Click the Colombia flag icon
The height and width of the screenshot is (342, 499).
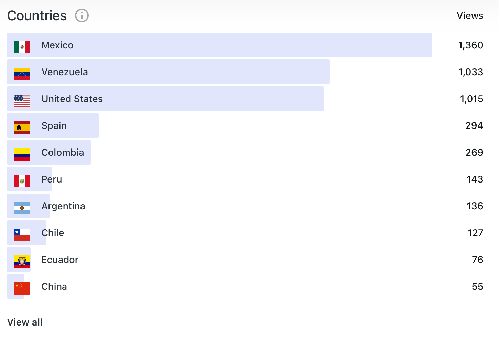(x=22, y=154)
